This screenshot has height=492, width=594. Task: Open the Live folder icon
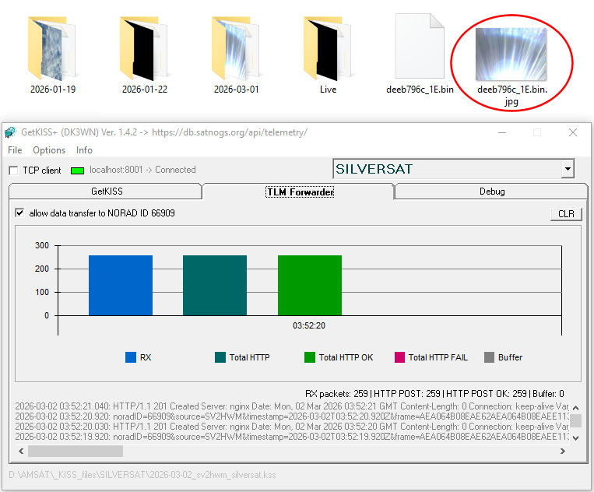[x=328, y=48]
